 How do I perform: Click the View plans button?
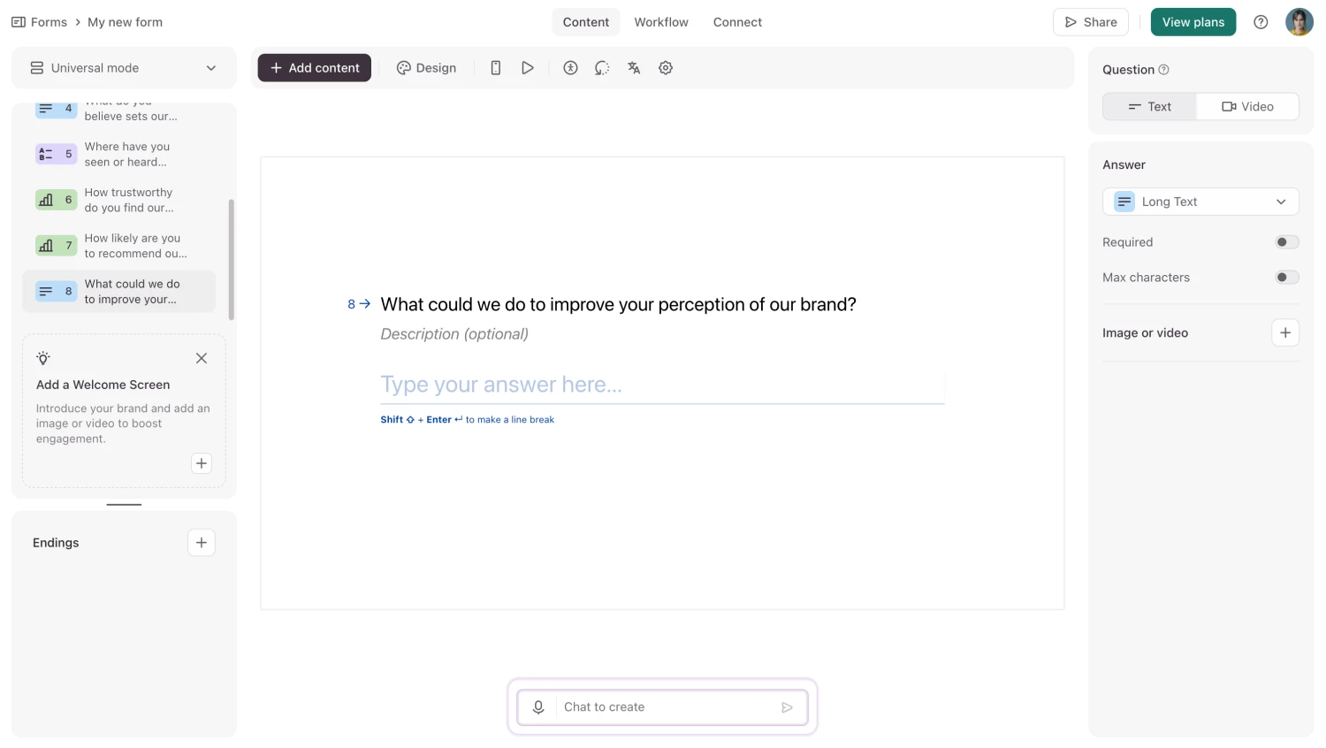1193,21
